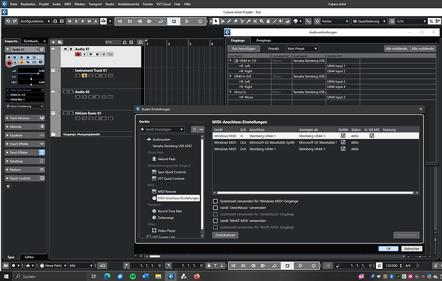Image resolution: width=442 pixels, height=281 pixels.
Task: Enable monitor on Instrument Track 01
Action: coord(83,76)
